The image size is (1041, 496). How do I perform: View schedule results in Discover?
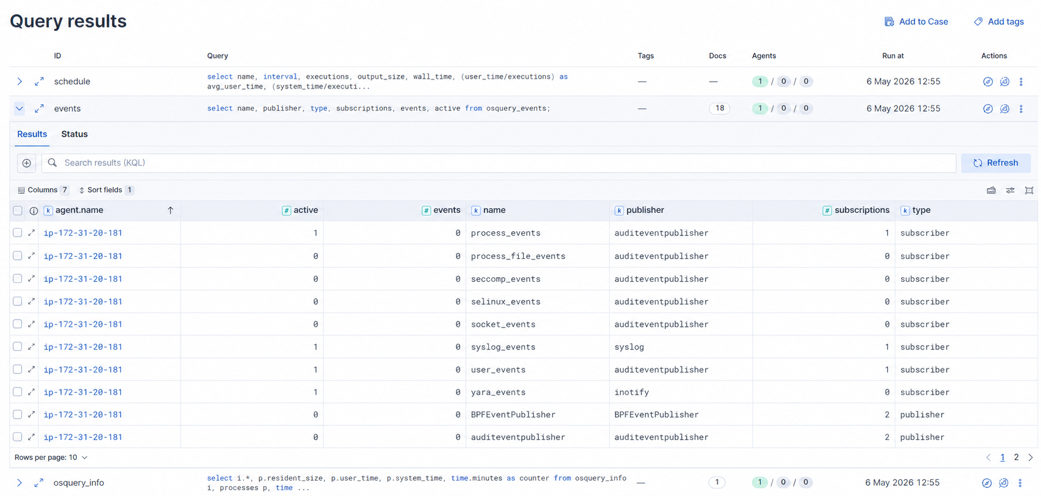click(x=988, y=81)
